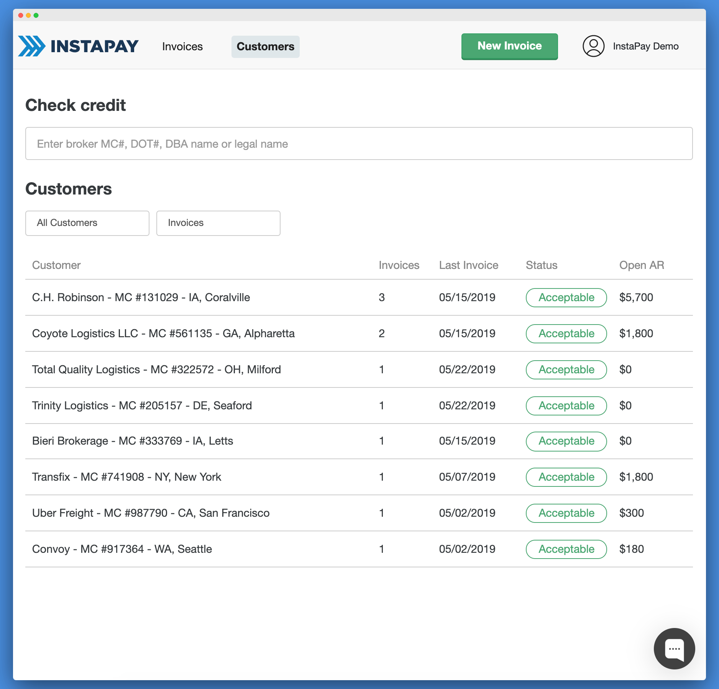
Task: Open Total Quality Logistics customer row
Action: pyautogui.click(x=359, y=369)
